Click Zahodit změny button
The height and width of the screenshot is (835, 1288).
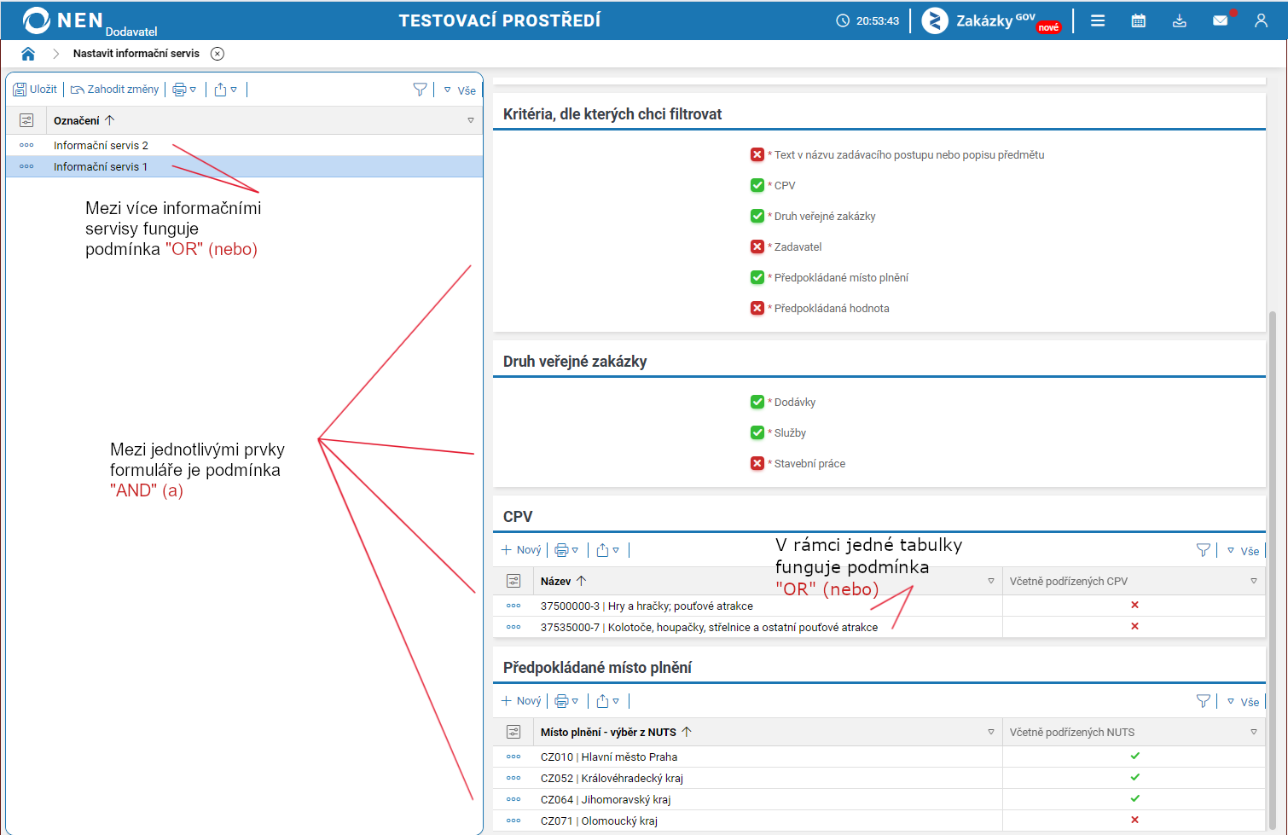tap(114, 90)
